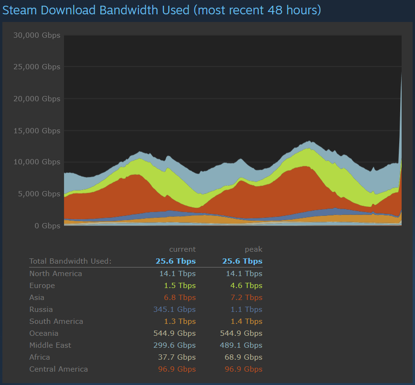Click the 20,000 Gbps axis label
Screen dimensions: 415x385
[x=37, y=99]
